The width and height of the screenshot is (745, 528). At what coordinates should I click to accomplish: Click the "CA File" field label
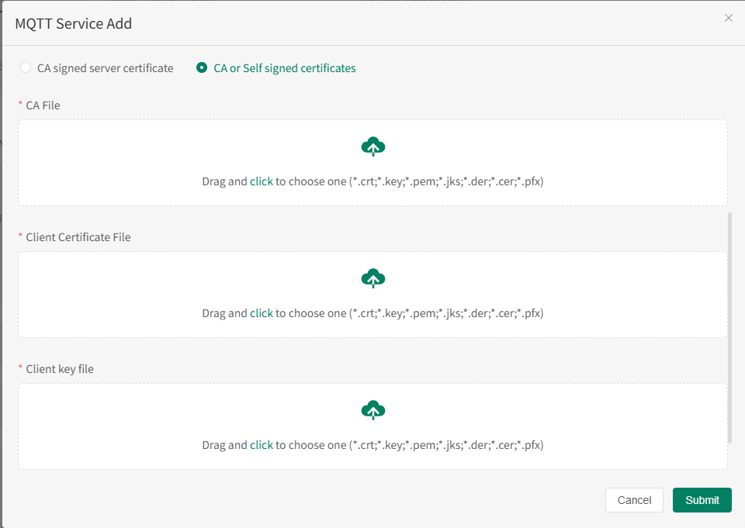43,105
